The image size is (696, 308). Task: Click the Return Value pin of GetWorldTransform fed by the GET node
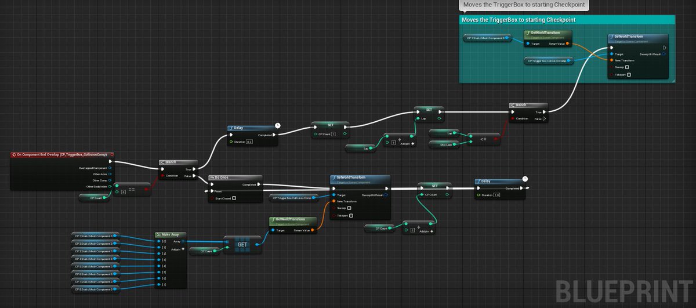click(312, 230)
